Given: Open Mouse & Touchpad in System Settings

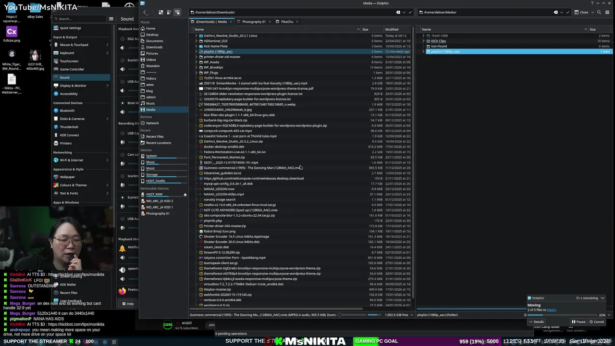Looking at the screenshot, I should coord(81,45).
